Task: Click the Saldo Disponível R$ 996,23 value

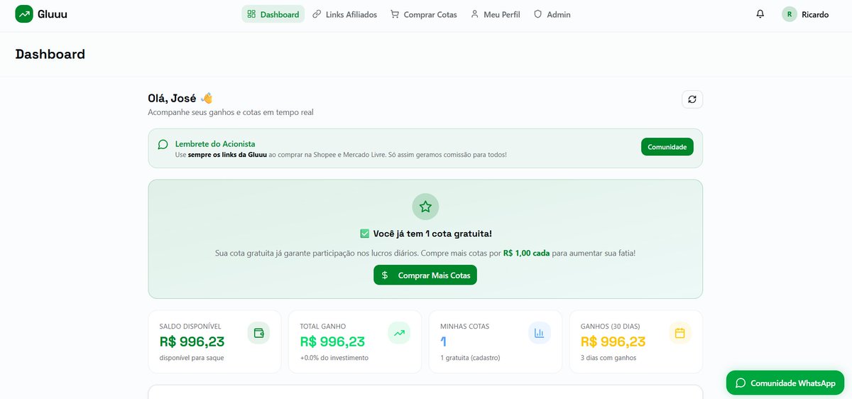Action: 192,341
